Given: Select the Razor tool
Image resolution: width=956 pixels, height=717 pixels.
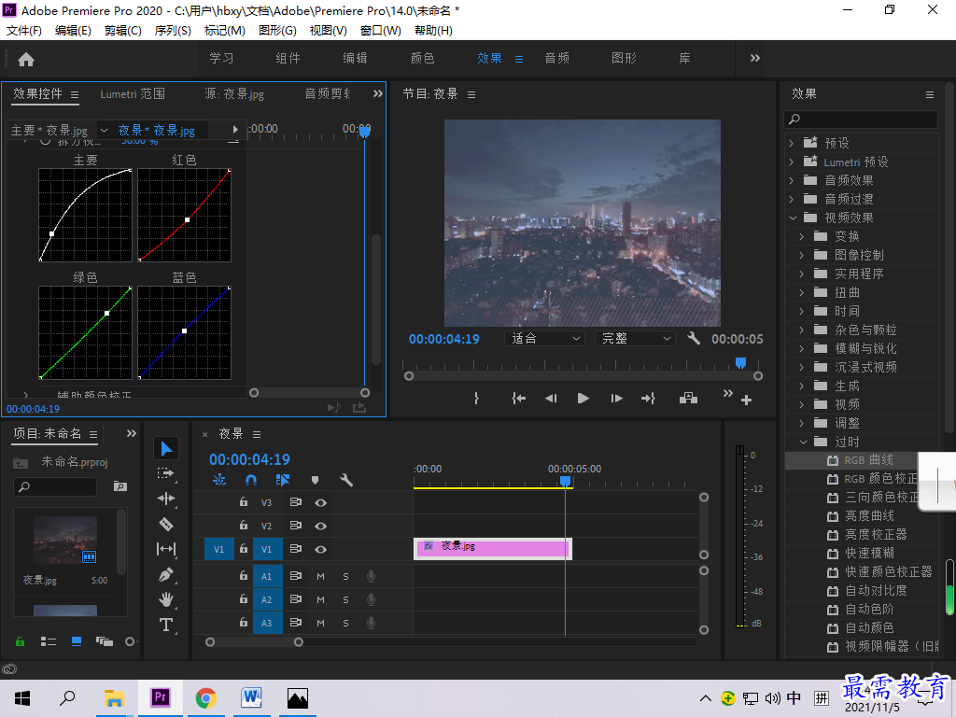Looking at the screenshot, I should click(166, 525).
